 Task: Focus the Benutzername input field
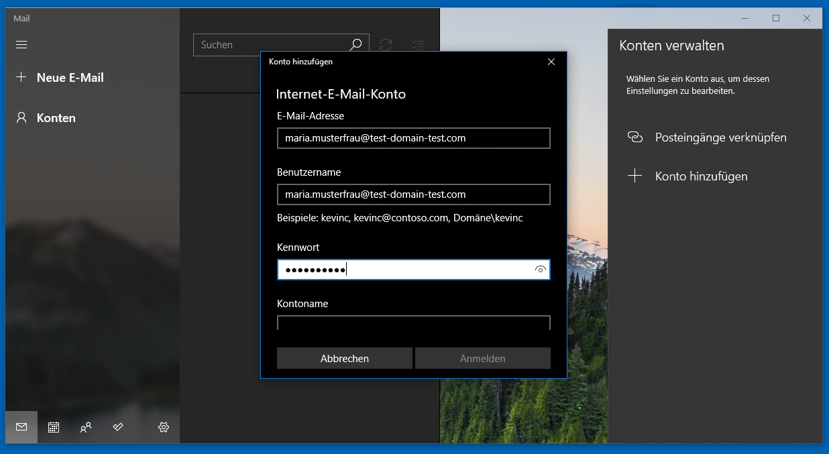[413, 194]
